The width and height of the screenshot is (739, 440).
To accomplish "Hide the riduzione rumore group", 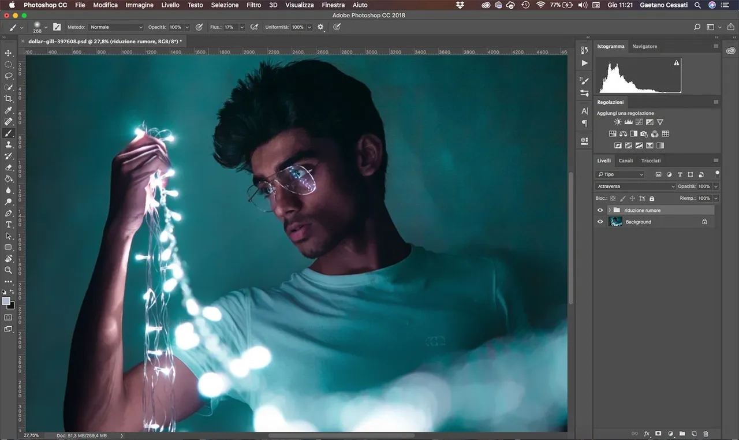I will [x=600, y=210].
